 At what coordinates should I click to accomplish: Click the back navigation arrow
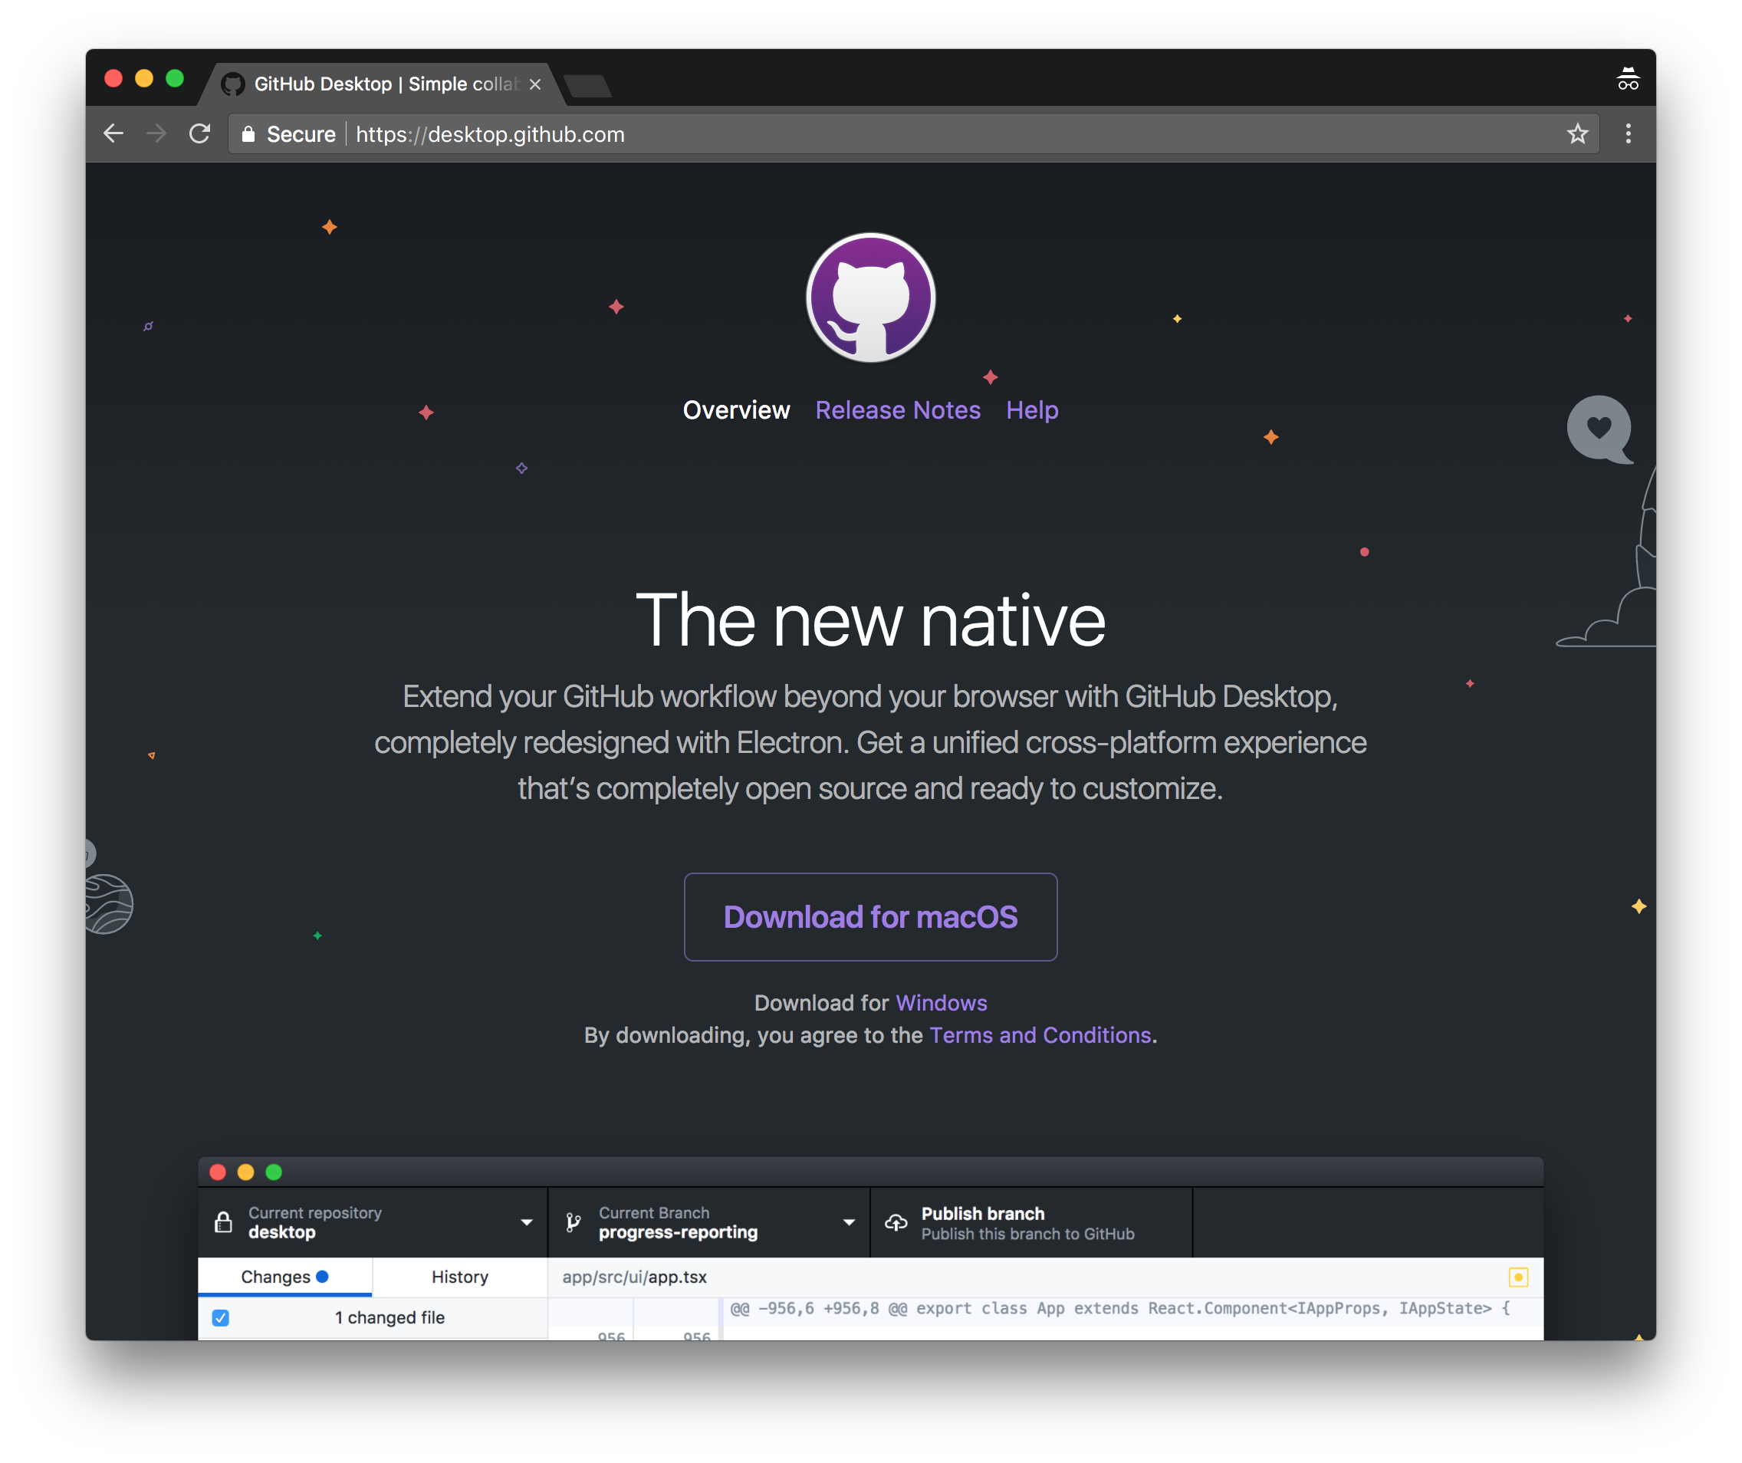[113, 133]
